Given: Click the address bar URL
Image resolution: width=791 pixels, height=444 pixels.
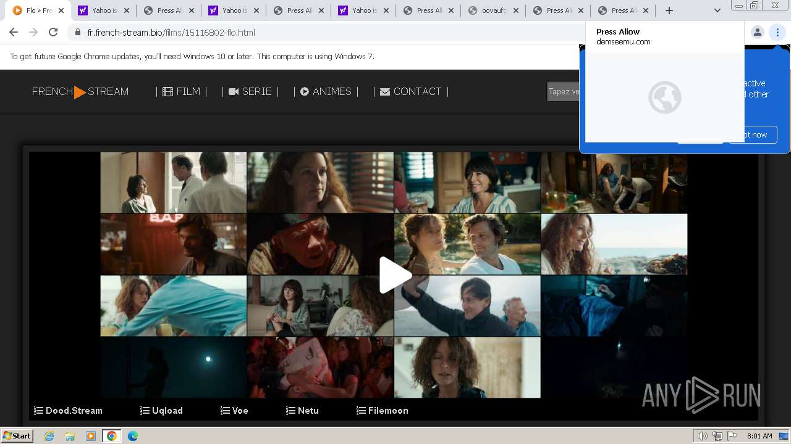Looking at the screenshot, I should (171, 32).
